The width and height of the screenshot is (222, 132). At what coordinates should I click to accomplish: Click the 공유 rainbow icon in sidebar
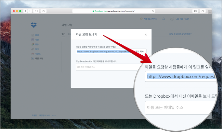point(33,44)
